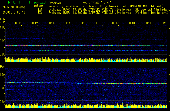
Task: Select the filename 2505150010.png
Action: pos(14,7)
